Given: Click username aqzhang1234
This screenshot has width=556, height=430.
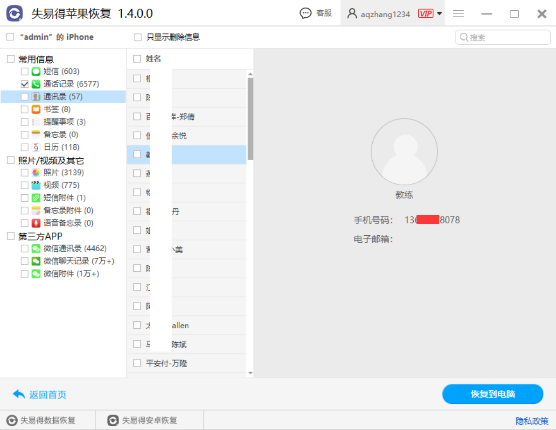Looking at the screenshot, I should (385, 14).
